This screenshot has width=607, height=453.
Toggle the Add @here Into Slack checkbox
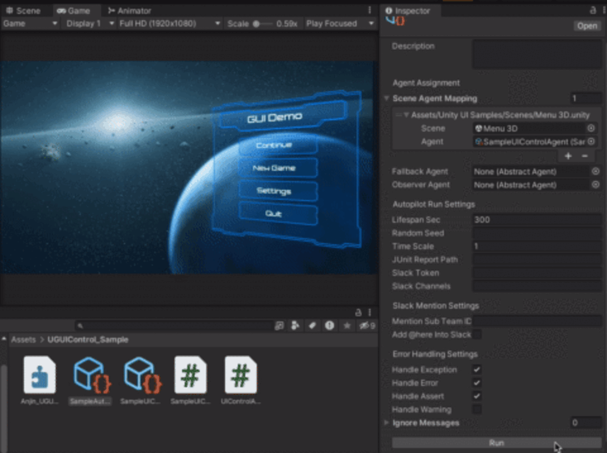[x=476, y=334]
